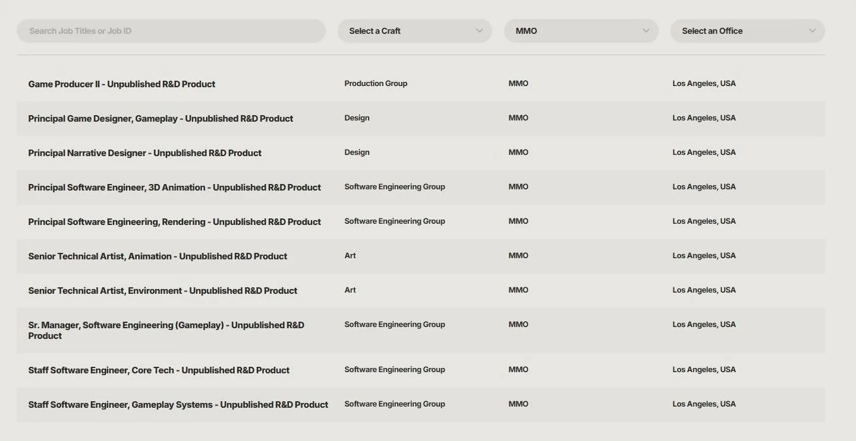Image resolution: width=856 pixels, height=441 pixels.
Task: Open Principal Software Engineer, 3D Animation listing
Action: point(174,188)
